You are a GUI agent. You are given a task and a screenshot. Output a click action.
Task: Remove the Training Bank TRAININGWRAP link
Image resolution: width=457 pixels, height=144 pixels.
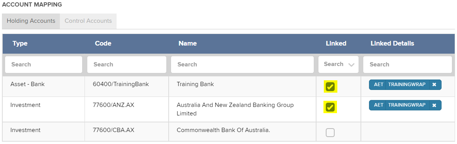[x=434, y=85]
